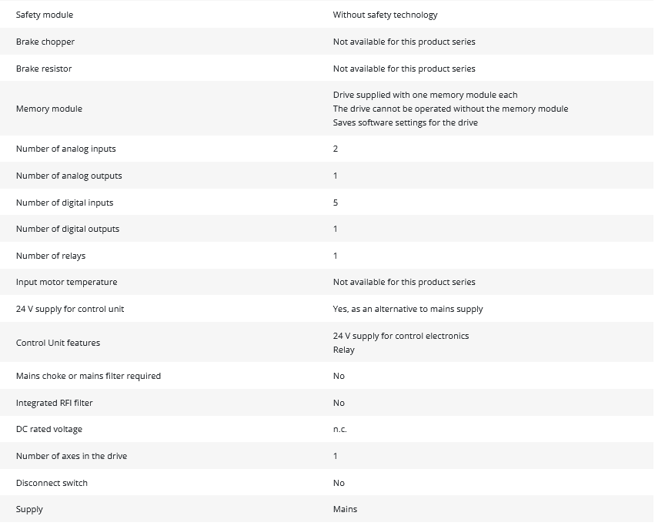Select the 'Number of digital outputs' label

tap(68, 229)
